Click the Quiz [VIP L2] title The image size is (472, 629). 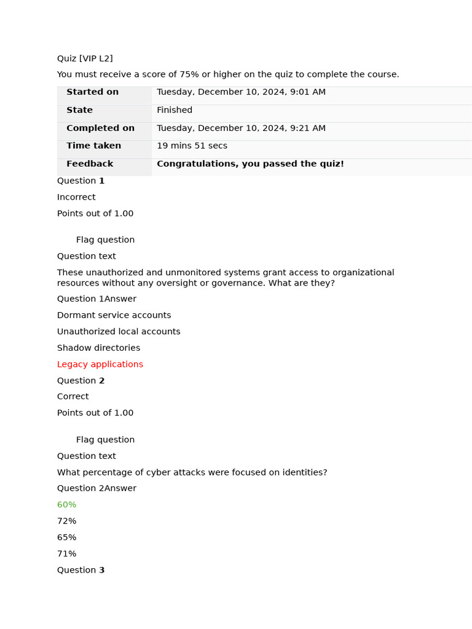[x=85, y=58]
